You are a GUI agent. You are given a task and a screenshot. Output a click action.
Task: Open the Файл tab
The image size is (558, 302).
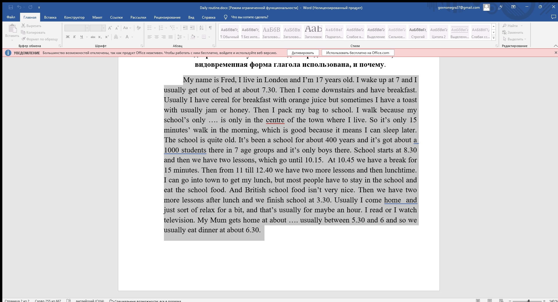point(11,17)
